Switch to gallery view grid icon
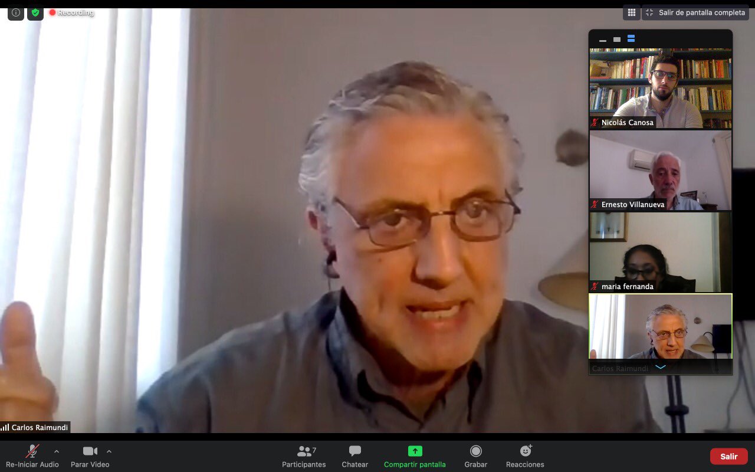Screen dimensions: 755x472 pyautogui.click(x=631, y=12)
